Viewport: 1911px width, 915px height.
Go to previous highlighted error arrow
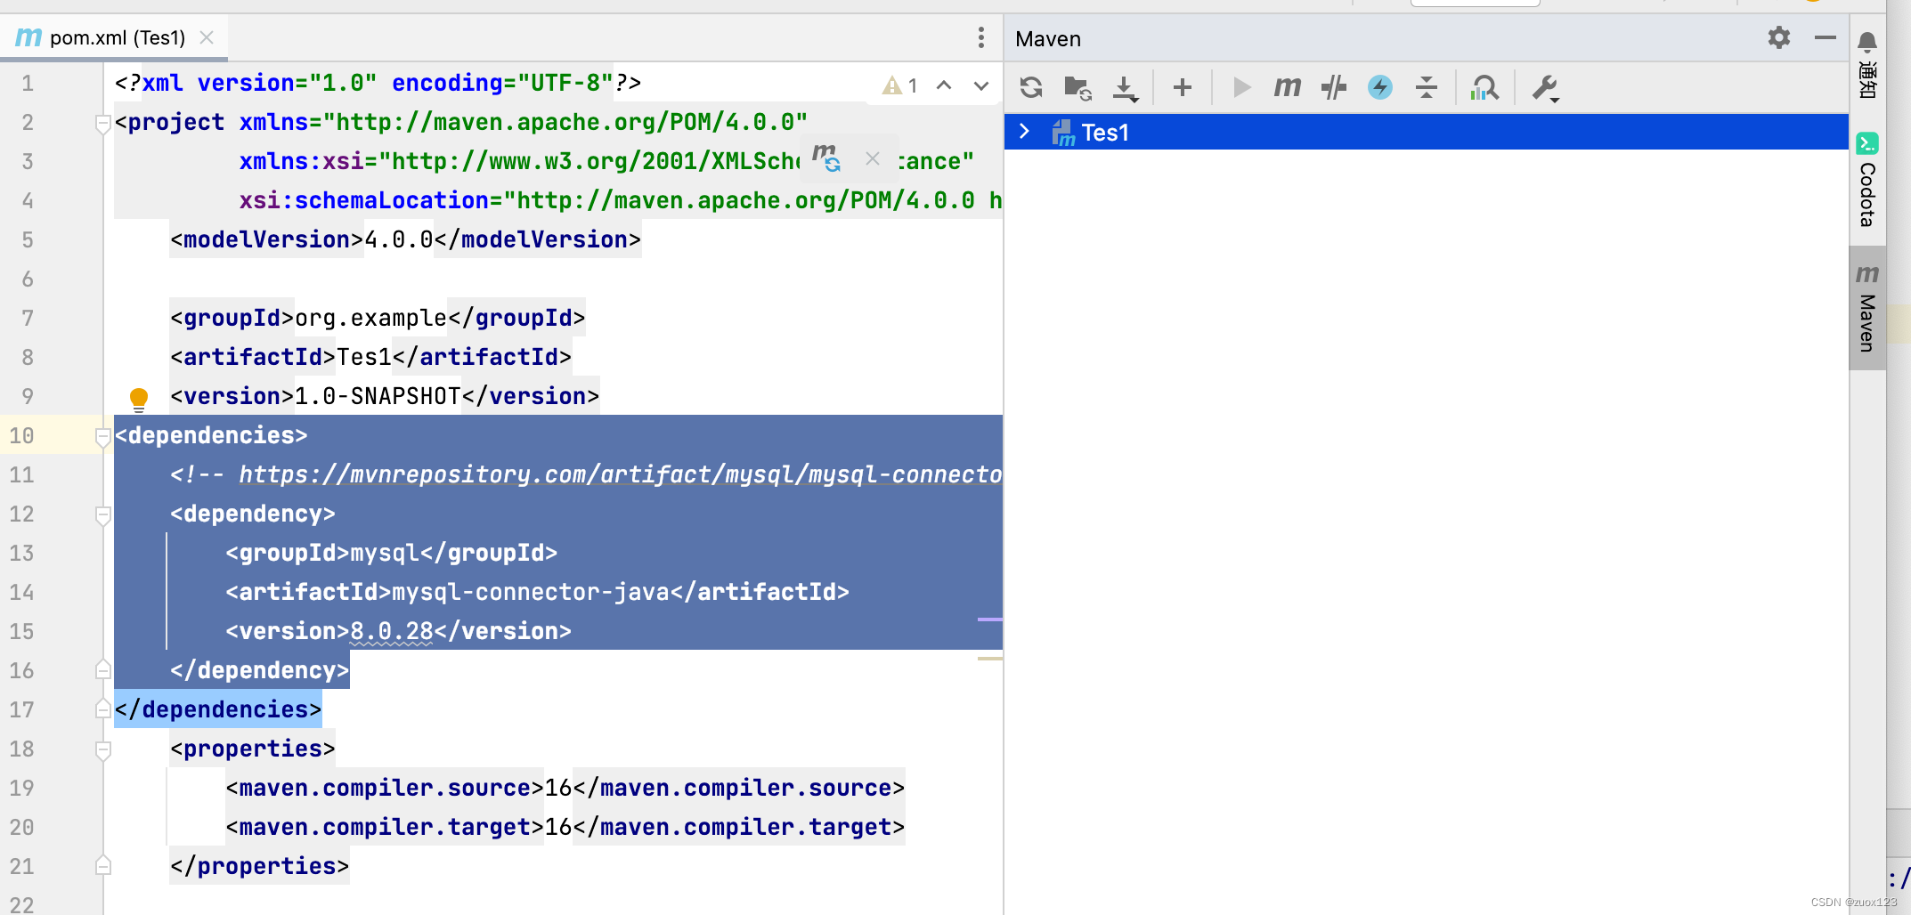pos(944,85)
